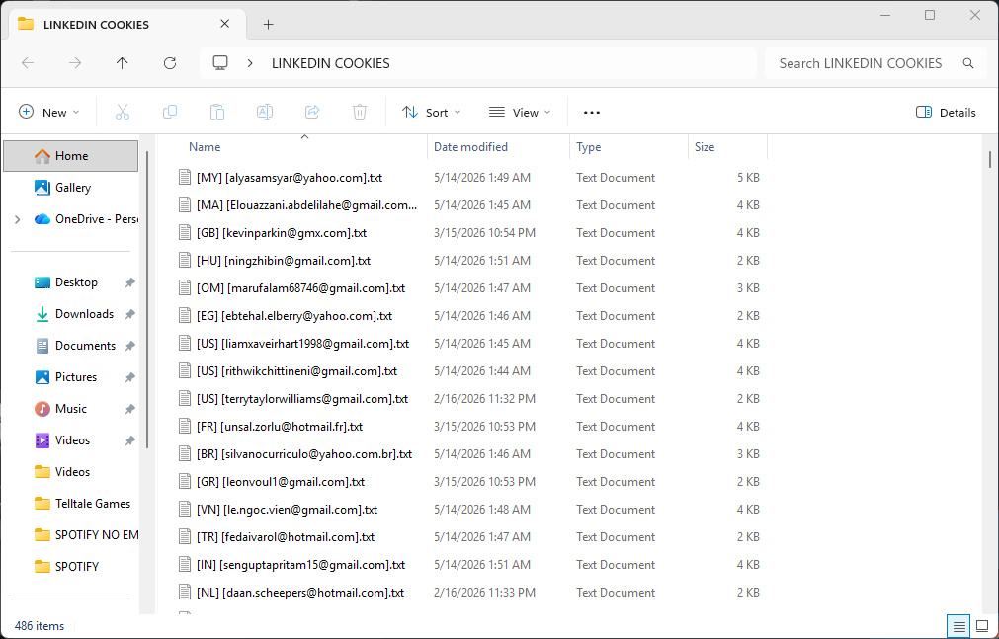This screenshot has width=999, height=639.
Task: Click the search magnifier icon
Action: click(967, 63)
